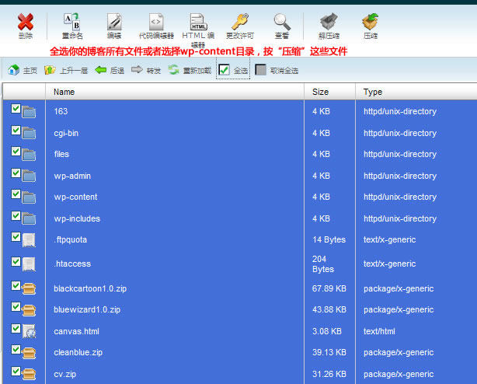The width and height of the screenshot is (477, 384).
Task: Click the back (后退) green arrow
Action: tap(110, 70)
